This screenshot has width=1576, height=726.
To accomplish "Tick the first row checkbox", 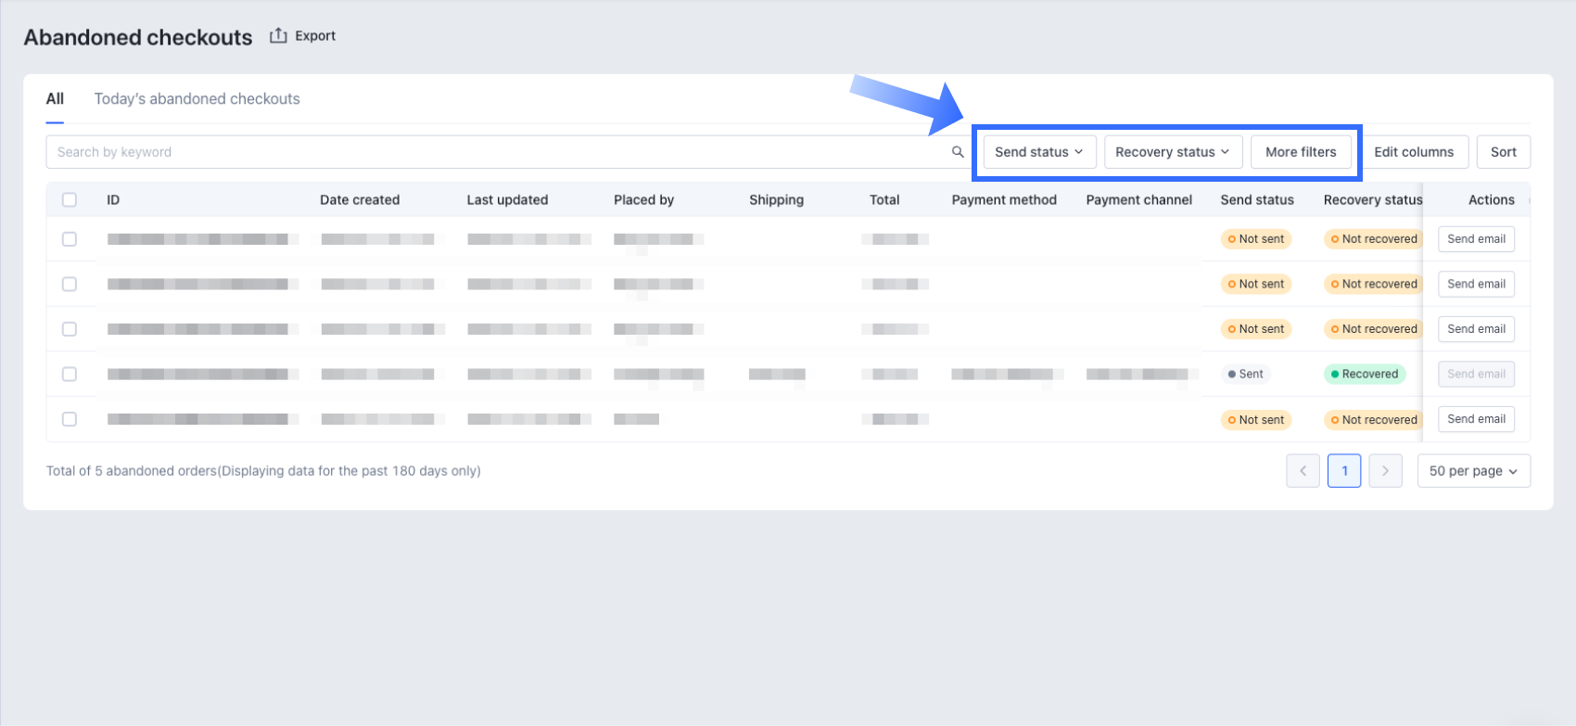I will [70, 239].
